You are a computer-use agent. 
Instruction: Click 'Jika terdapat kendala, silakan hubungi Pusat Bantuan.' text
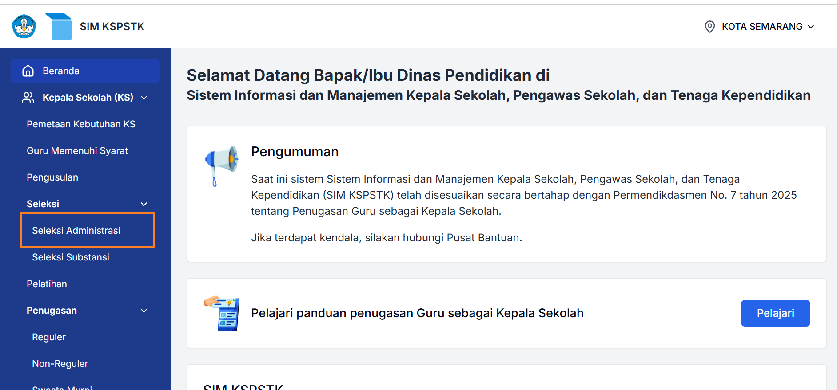[387, 238]
